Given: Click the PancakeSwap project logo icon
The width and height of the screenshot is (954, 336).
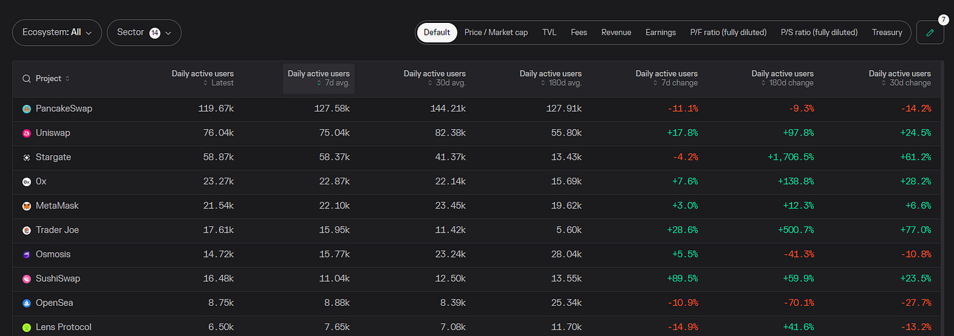Looking at the screenshot, I should click(27, 109).
